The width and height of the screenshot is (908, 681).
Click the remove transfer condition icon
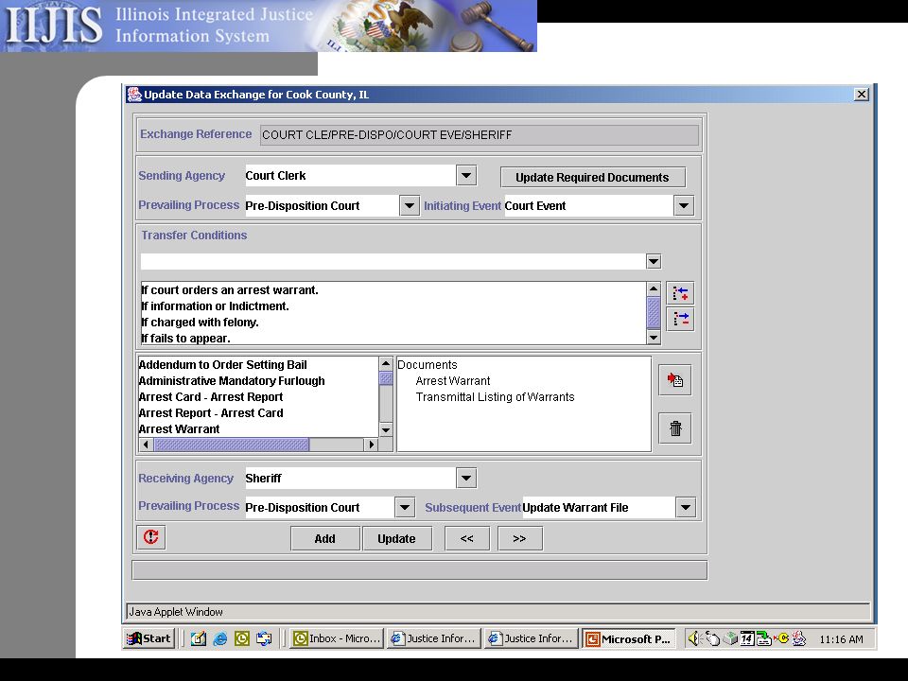(x=680, y=319)
